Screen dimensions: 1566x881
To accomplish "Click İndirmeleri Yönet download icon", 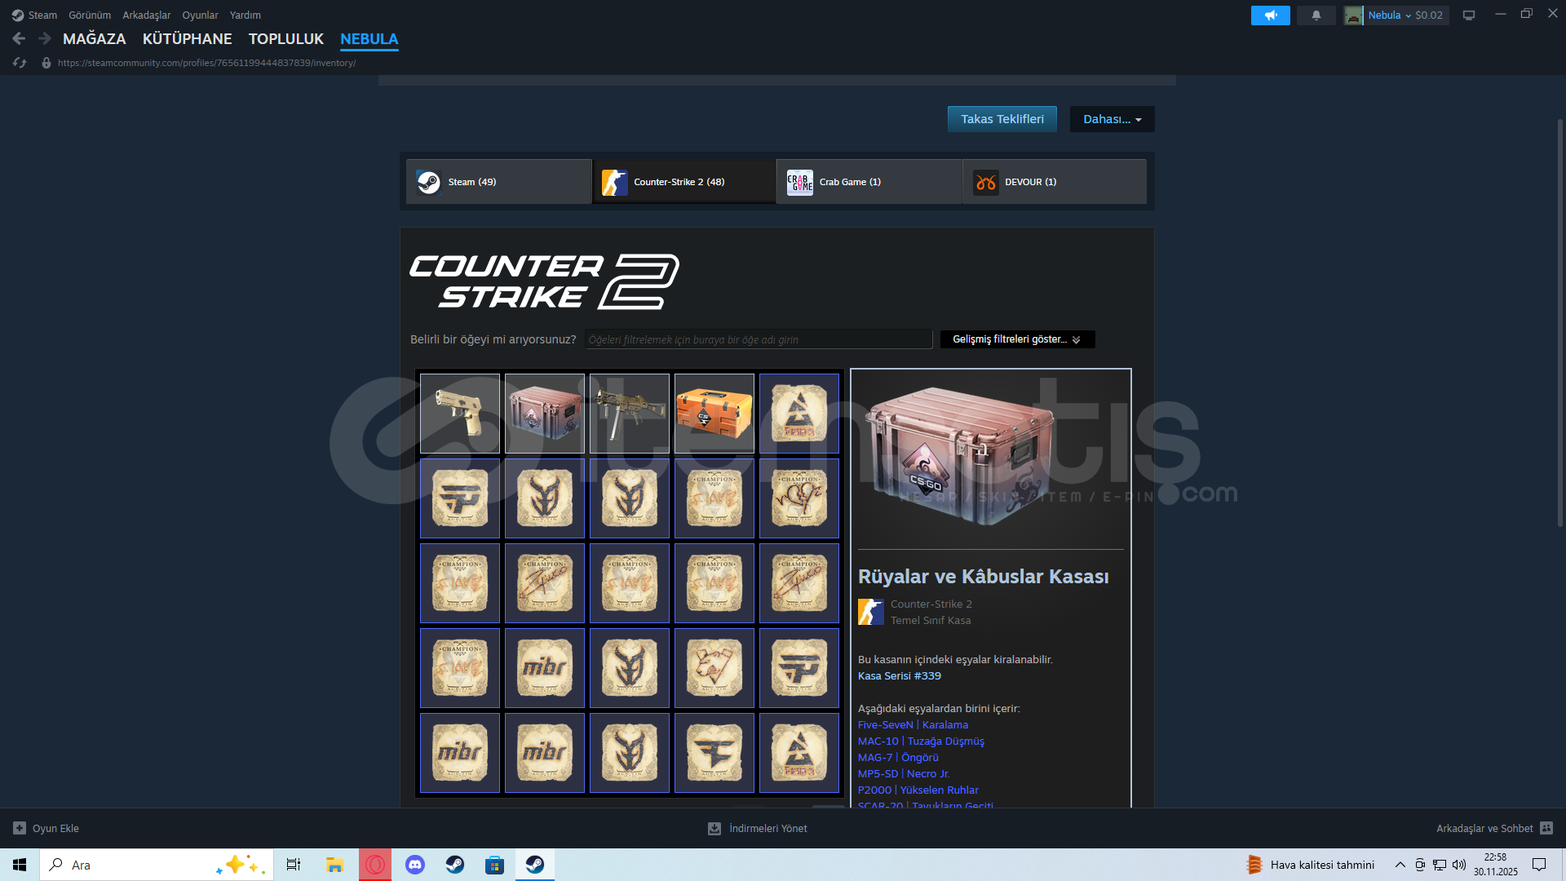I will pyautogui.click(x=714, y=828).
